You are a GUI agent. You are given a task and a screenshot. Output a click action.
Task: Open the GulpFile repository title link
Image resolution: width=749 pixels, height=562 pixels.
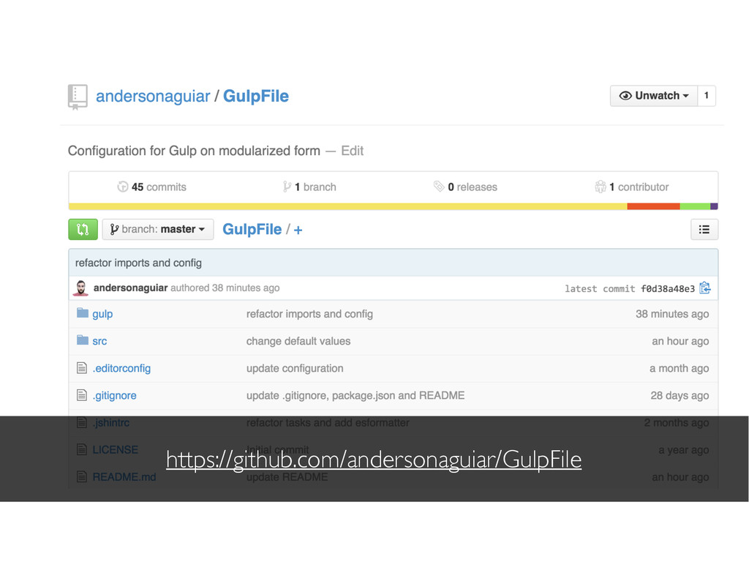[255, 96]
